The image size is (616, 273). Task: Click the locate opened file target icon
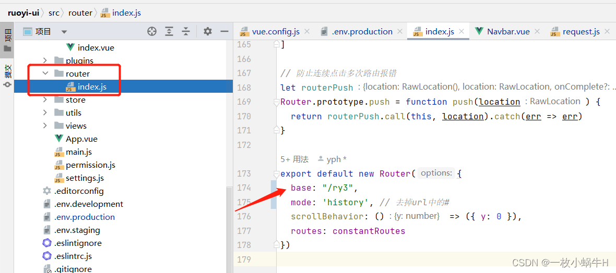pos(152,32)
